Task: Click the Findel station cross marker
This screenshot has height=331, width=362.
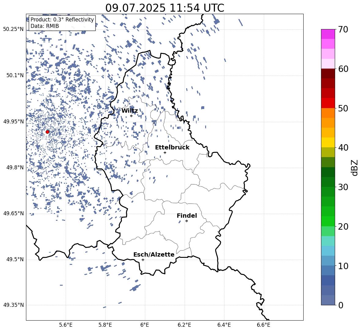Action: (187, 221)
